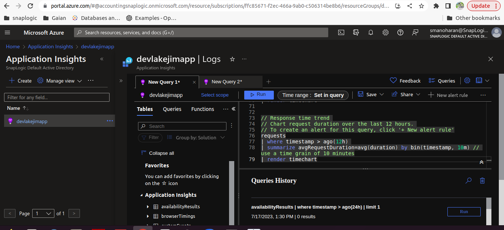Switch to the Queries tab in left panel
Screen dimensions: 504x230
pos(172,109)
